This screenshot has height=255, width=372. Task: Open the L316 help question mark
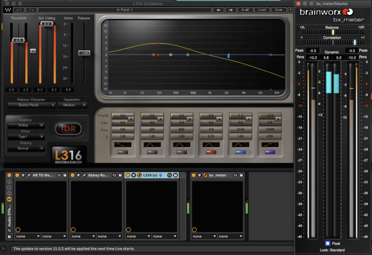coord(290,10)
